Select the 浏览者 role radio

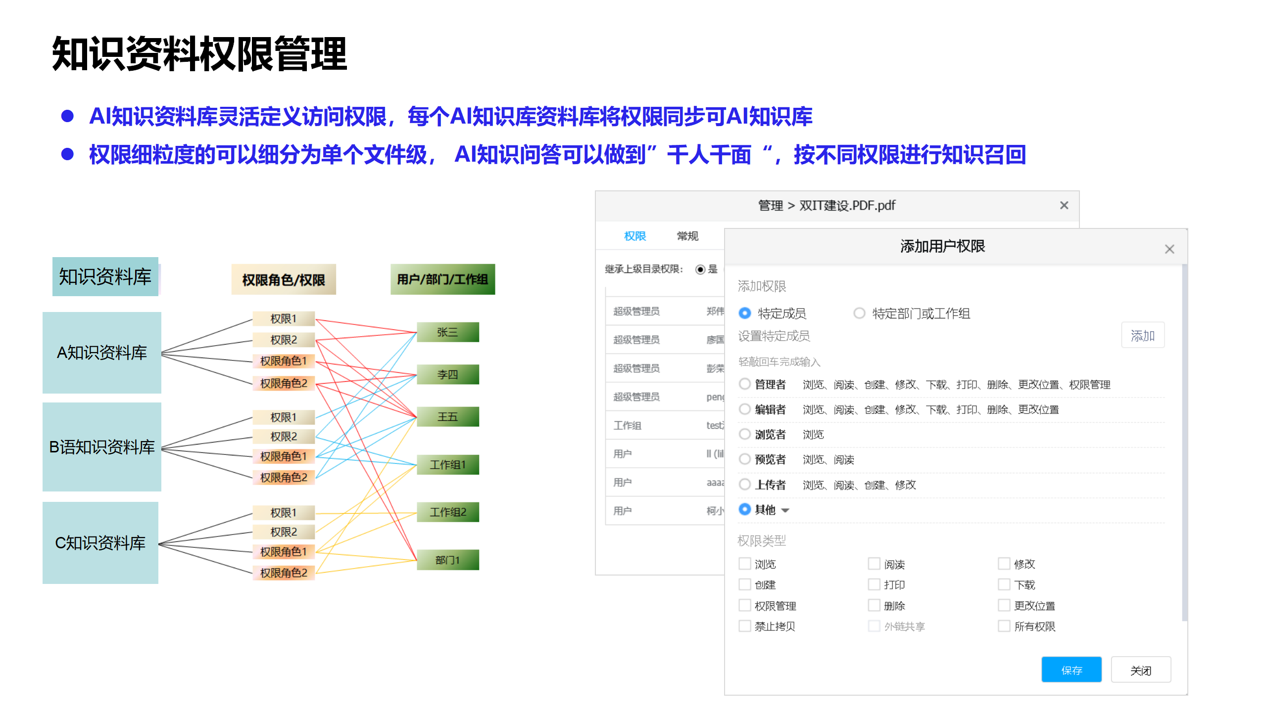(745, 434)
